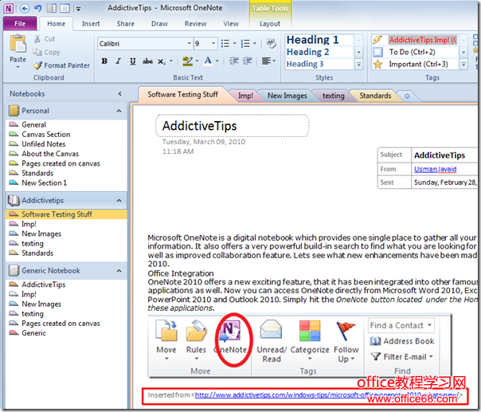Open the Usman Javaid sender link
Viewport: 481px width, 412px height.
point(435,169)
